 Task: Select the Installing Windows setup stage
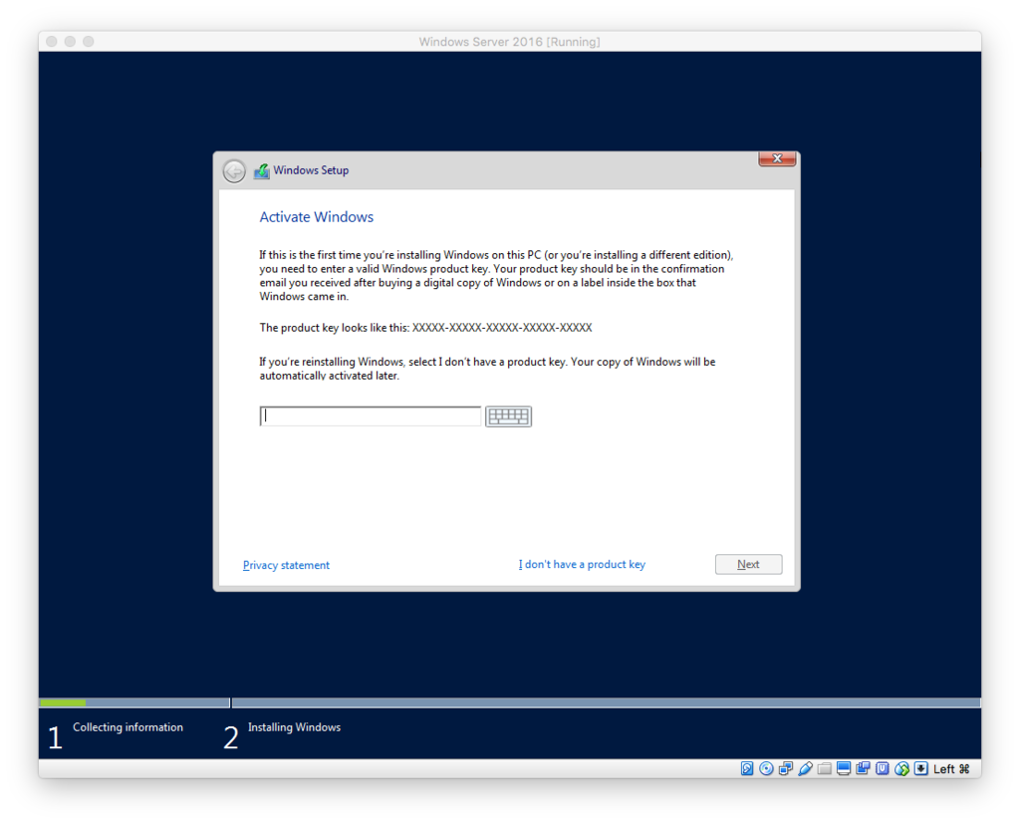pos(294,727)
